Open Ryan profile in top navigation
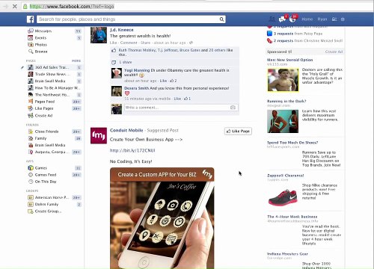 click(x=322, y=19)
